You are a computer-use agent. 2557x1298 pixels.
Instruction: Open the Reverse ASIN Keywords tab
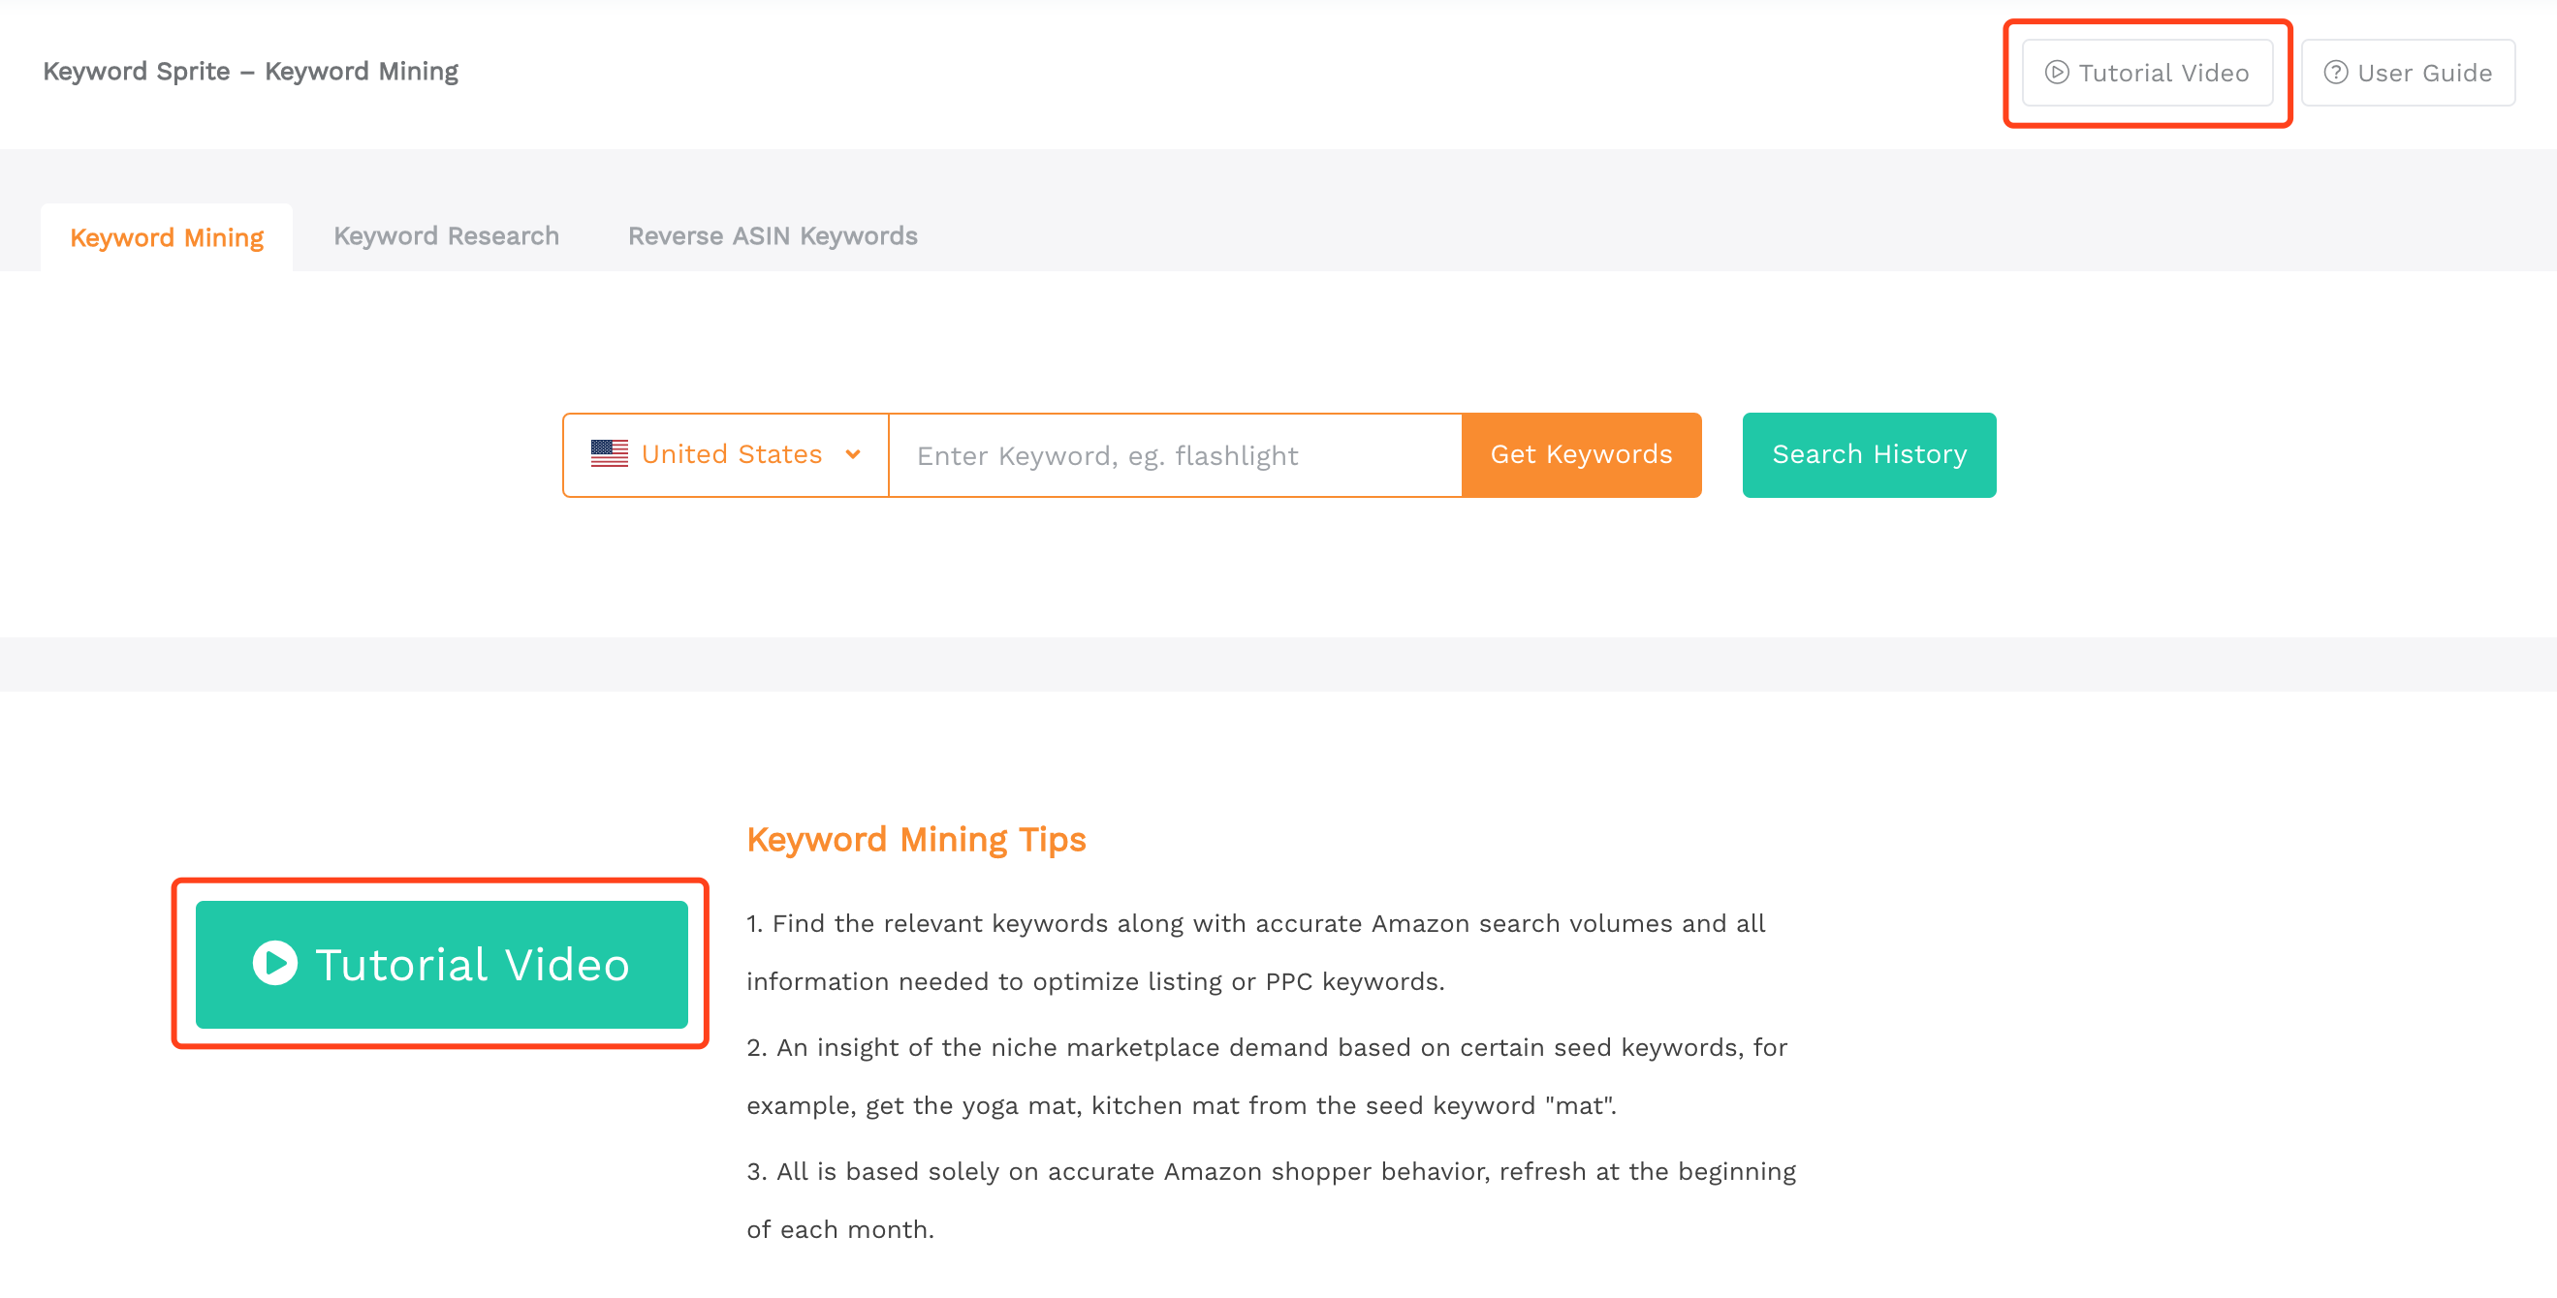[x=773, y=236]
